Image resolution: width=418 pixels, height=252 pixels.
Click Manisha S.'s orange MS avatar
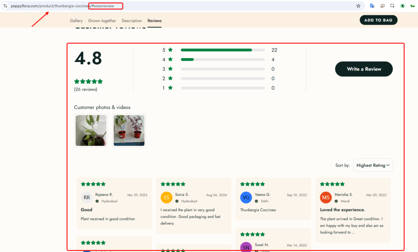point(326,197)
